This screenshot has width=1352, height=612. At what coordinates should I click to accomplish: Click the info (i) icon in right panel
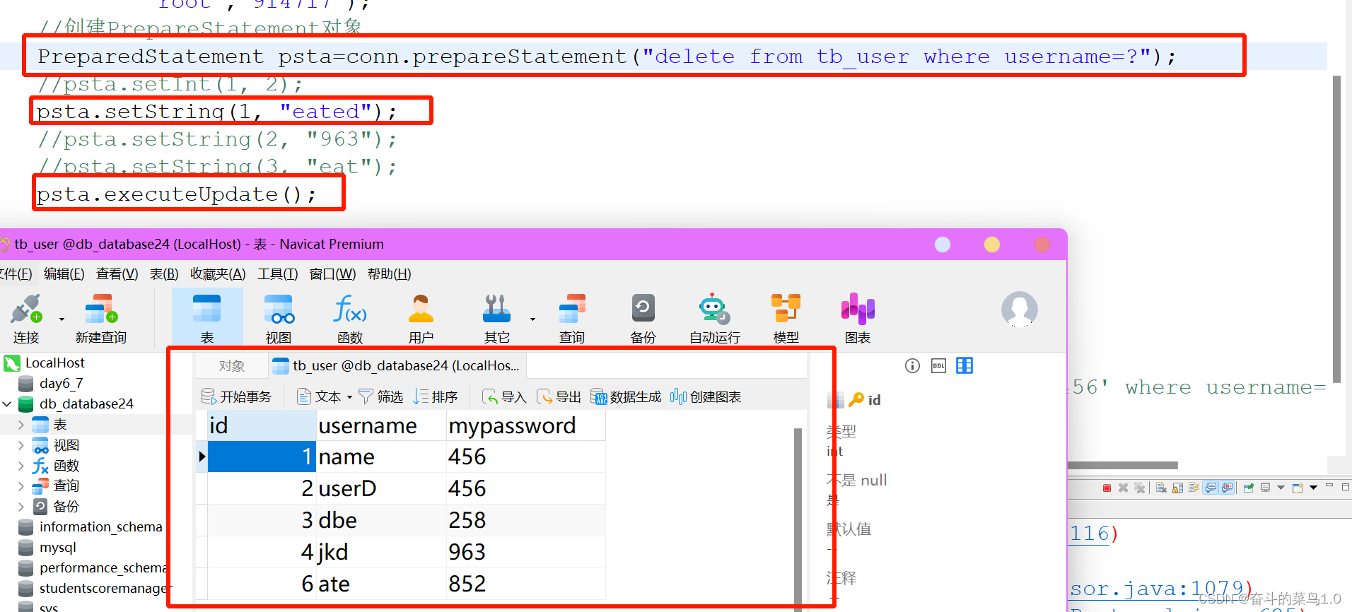tap(913, 365)
